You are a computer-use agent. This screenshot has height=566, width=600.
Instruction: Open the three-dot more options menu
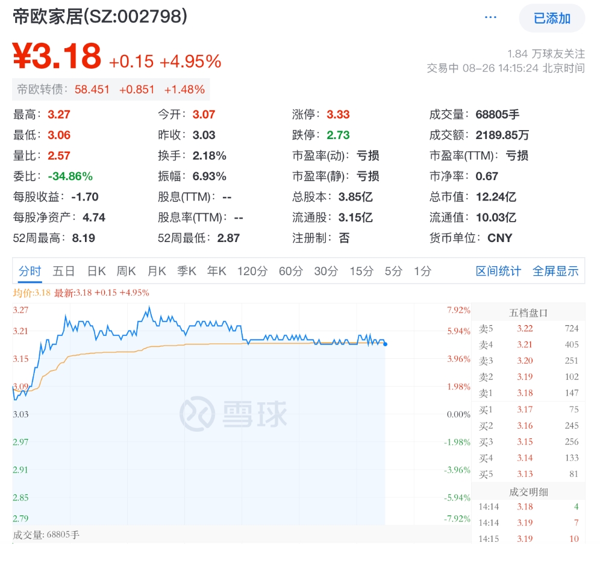pyautogui.click(x=490, y=17)
